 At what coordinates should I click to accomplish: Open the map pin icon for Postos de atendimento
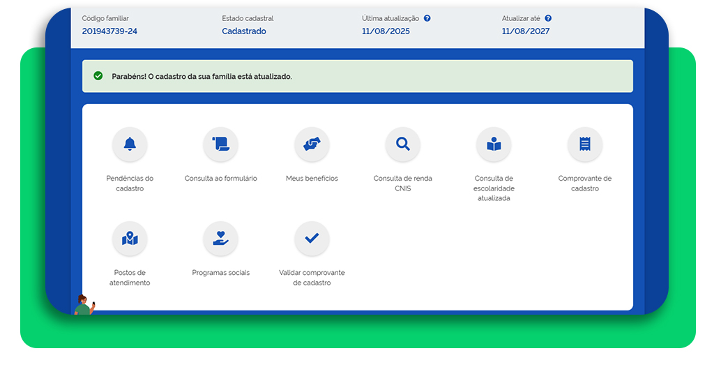130,239
